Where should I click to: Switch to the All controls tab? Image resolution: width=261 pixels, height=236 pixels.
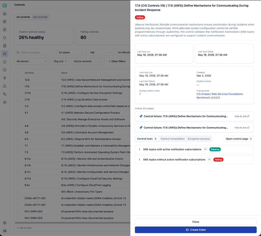(23, 17)
